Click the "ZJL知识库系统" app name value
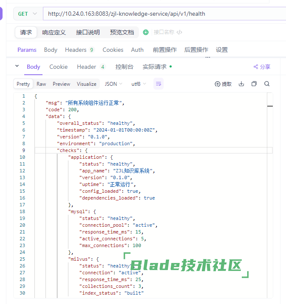 tap(132, 171)
